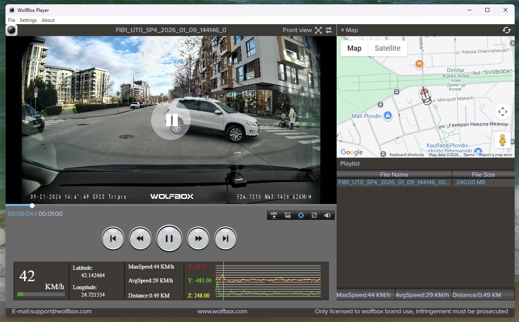519x322 pixels.
Task: Click the Latitude value 42.142464
Action: point(93,275)
